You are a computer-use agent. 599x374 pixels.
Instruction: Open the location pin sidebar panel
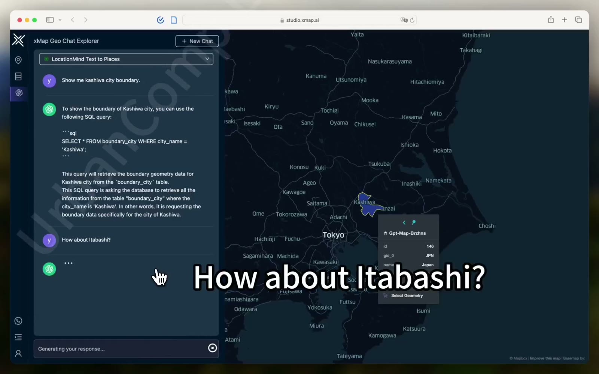point(18,60)
